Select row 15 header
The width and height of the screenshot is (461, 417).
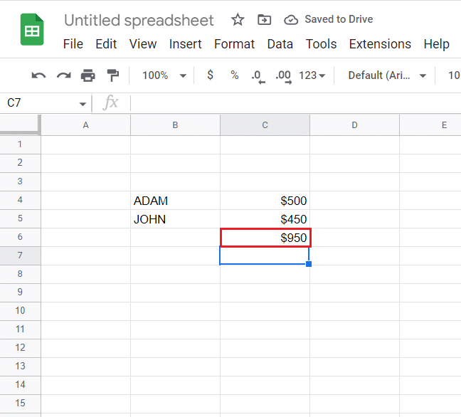pos(20,403)
